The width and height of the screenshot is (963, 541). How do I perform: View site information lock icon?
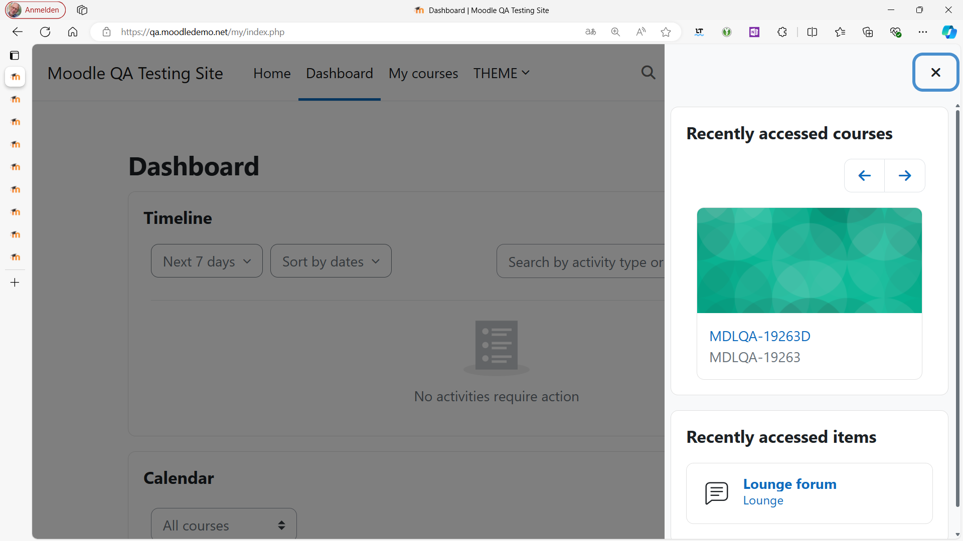(x=106, y=32)
